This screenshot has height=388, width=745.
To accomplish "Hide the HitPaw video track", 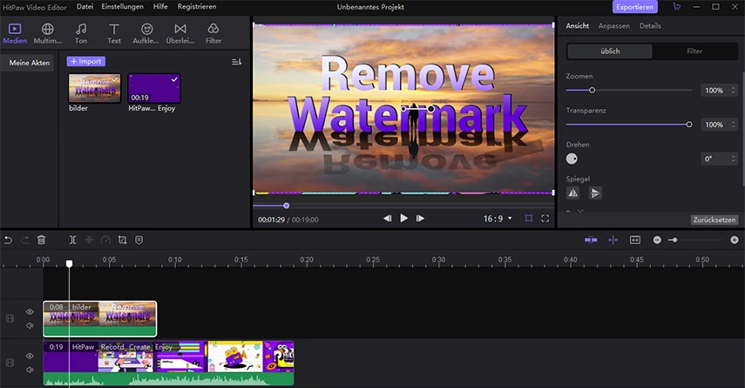I will (x=30, y=356).
